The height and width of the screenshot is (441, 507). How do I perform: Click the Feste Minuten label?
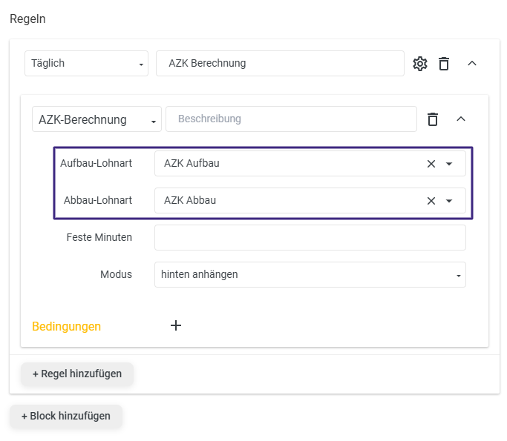pos(99,237)
